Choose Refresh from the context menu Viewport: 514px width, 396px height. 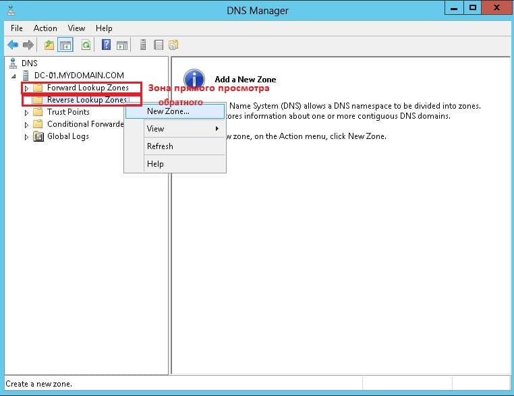[x=175, y=146]
